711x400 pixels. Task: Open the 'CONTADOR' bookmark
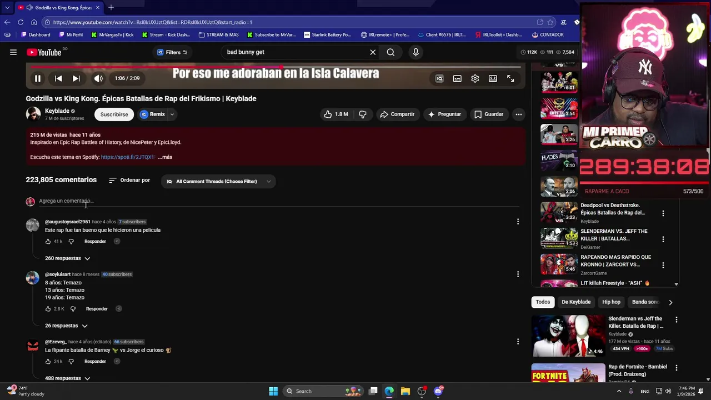point(548,34)
